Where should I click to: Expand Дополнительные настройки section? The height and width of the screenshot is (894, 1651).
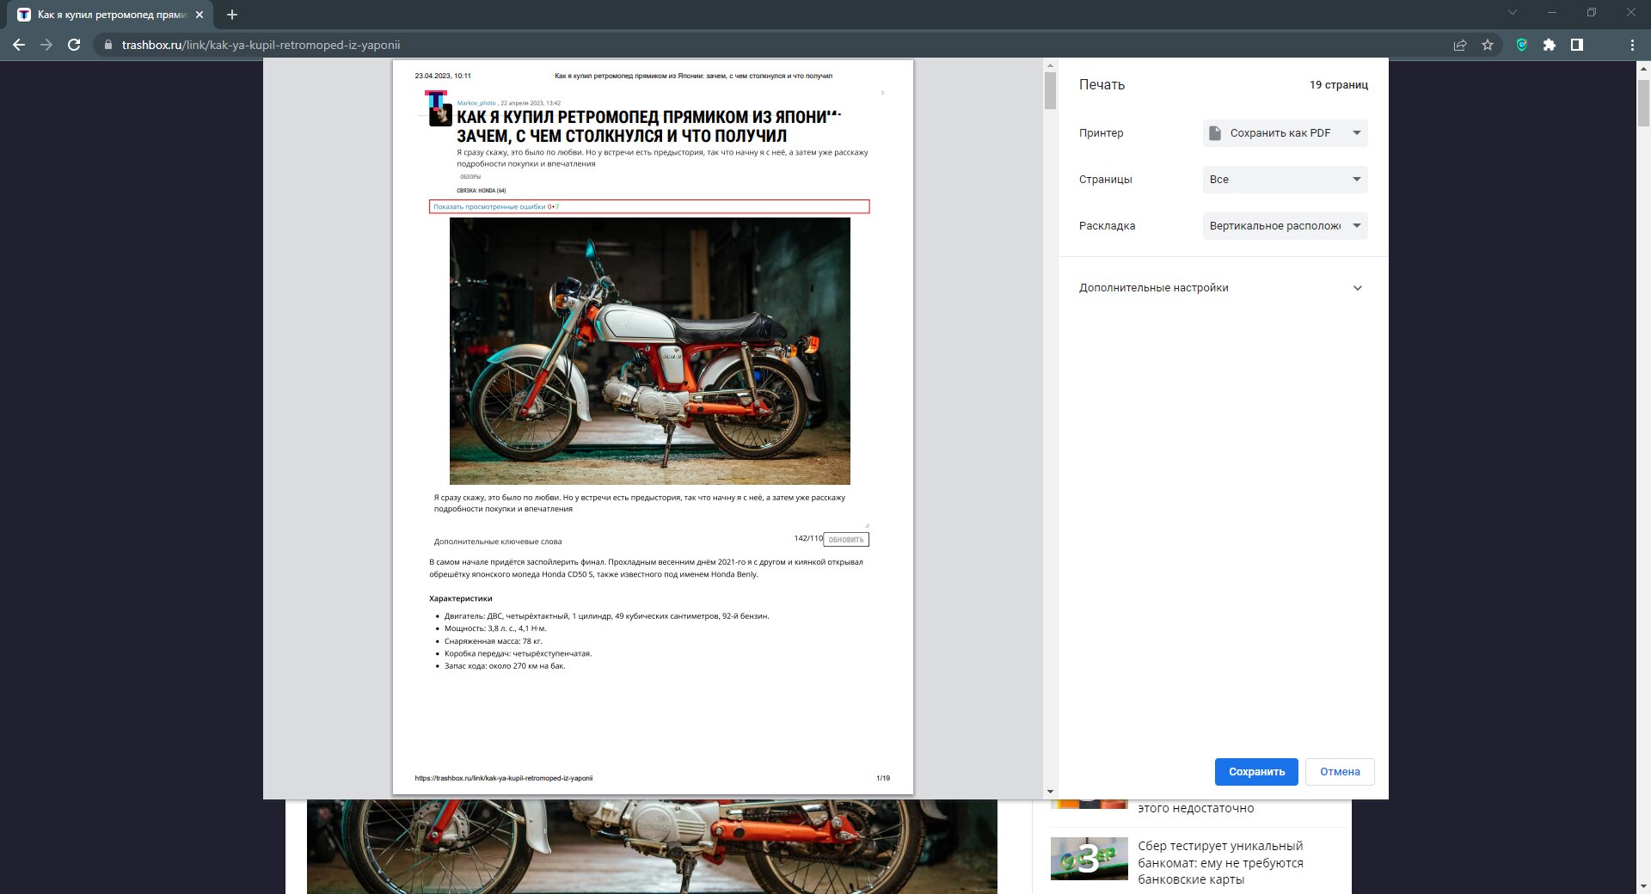pos(1222,288)
